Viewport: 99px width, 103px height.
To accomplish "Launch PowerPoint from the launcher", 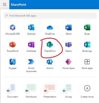I will 13,47.
